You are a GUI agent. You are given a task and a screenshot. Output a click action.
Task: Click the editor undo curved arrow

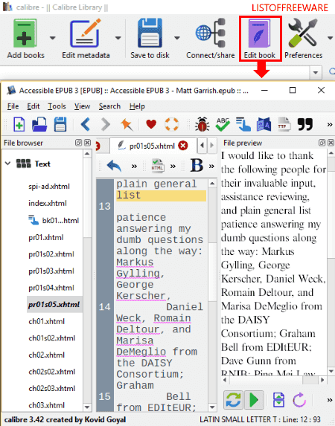(114, 166)
